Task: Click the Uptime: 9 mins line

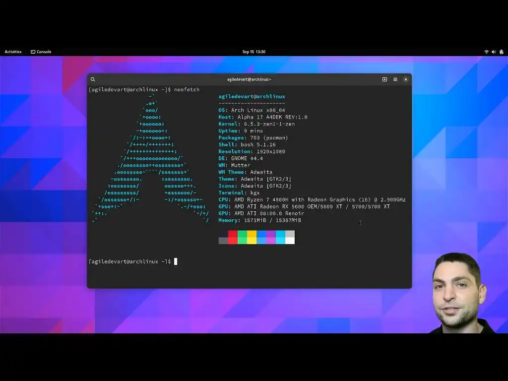Action: coord(241,131)
